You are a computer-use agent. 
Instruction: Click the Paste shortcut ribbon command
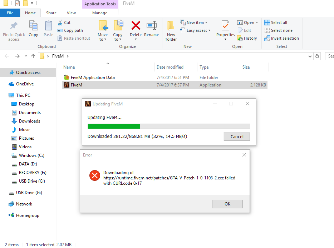click(74, 38)
